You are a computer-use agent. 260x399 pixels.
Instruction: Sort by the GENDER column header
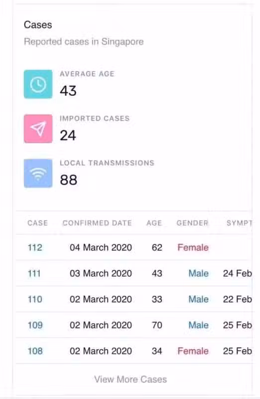pos(192,223)
